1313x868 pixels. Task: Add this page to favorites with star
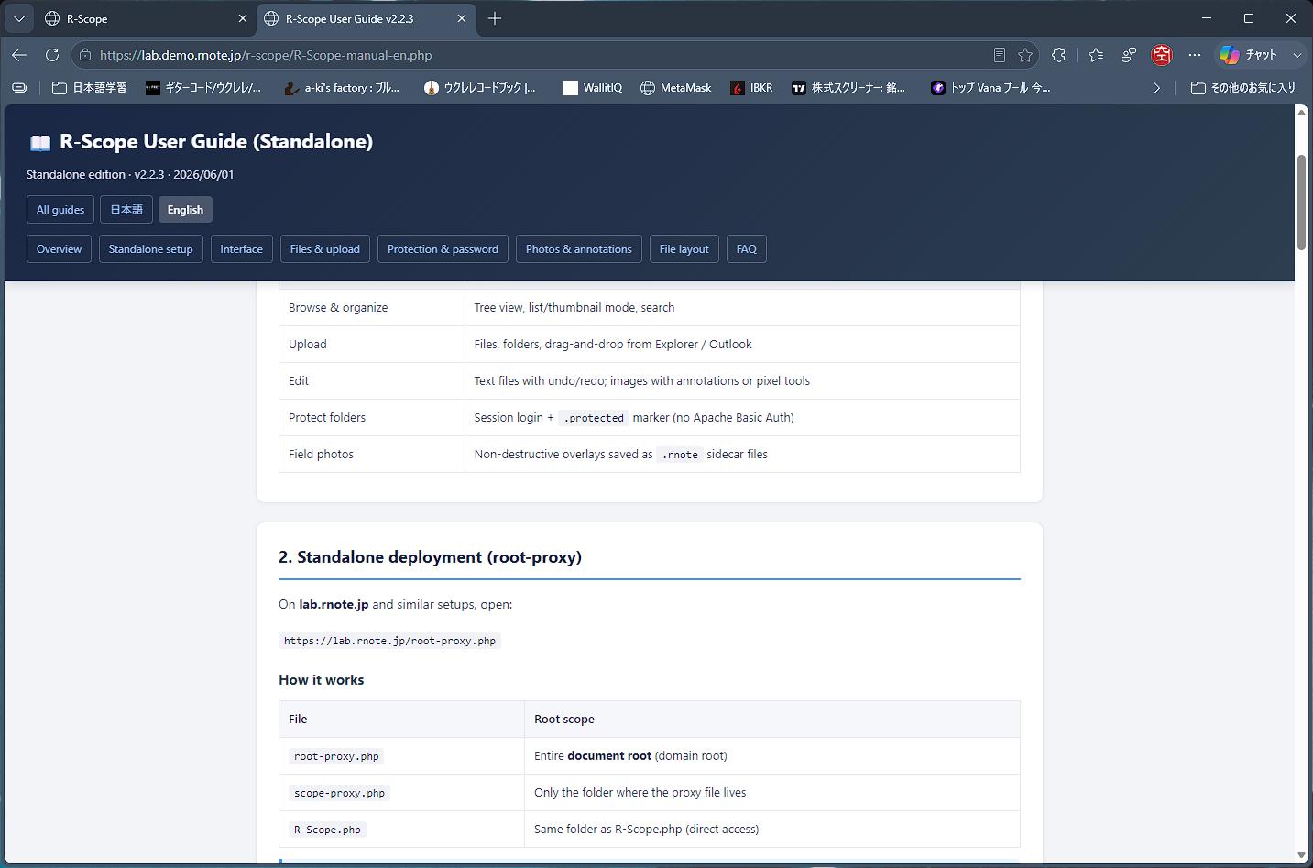1025,55
